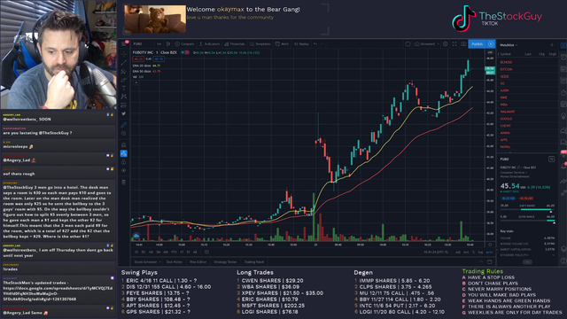
Task: Select the zoom in tool
Action: [x=124, y=134]
